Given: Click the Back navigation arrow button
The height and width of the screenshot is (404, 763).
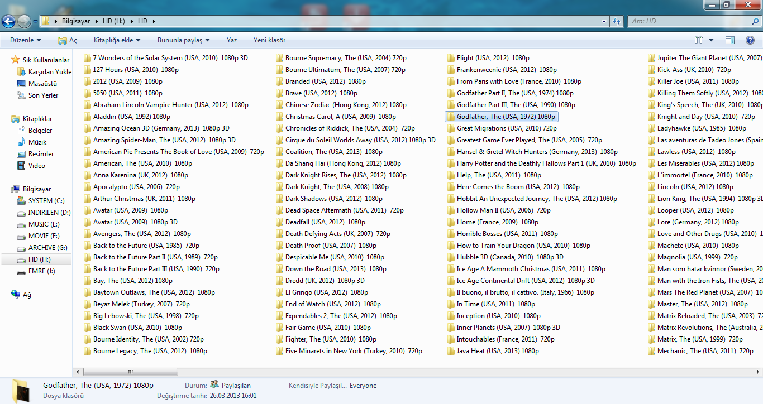Looking at the screenshot, I should 8,21.
